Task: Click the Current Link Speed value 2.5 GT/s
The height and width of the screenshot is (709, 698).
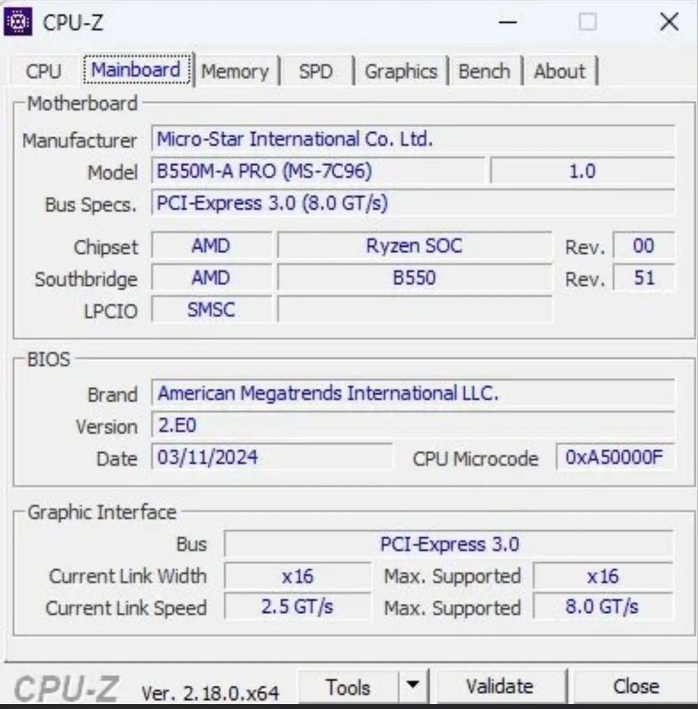Action: click(x=297, y=607)
